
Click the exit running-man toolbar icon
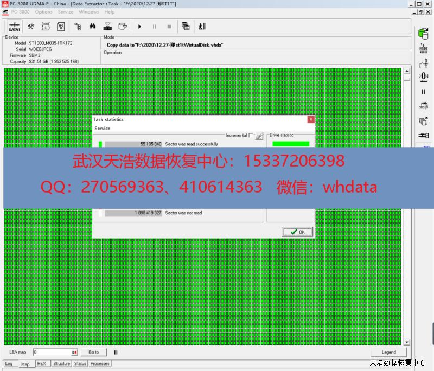(202, 26)
